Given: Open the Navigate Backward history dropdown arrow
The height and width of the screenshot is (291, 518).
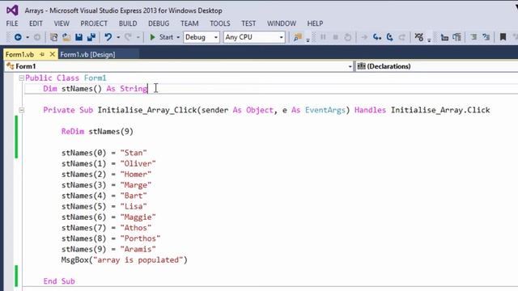Looking at the screenshot, I should click(x=28, y=37).
